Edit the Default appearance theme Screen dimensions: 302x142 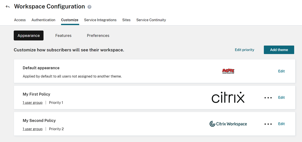[281, 71]
